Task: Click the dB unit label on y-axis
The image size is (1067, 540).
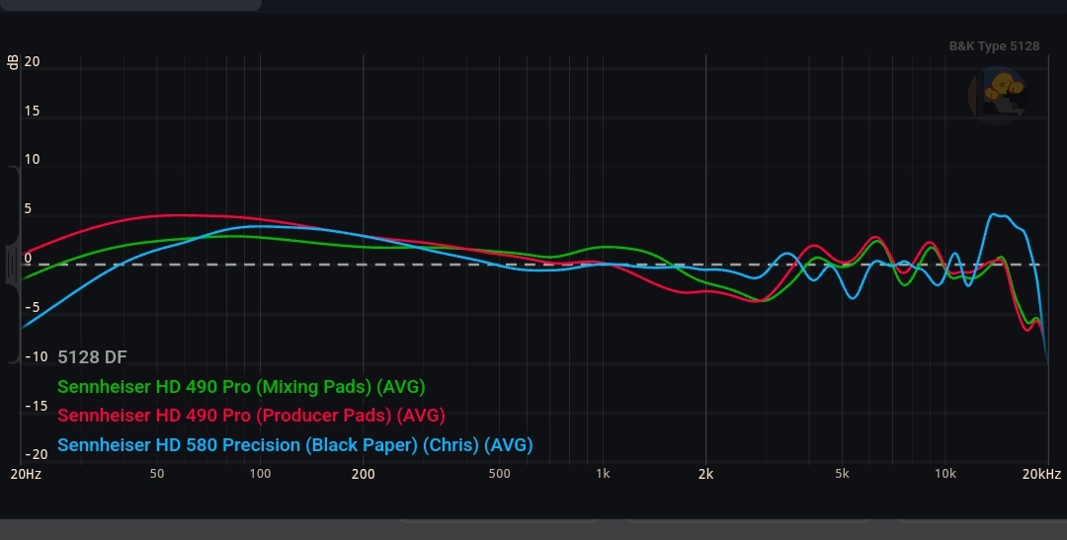Action: [x=13, y=62]
